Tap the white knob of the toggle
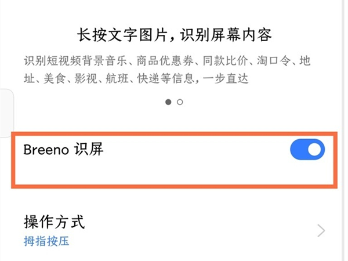Viewport: 348px width, 261px height. click(x=315, y=150)
